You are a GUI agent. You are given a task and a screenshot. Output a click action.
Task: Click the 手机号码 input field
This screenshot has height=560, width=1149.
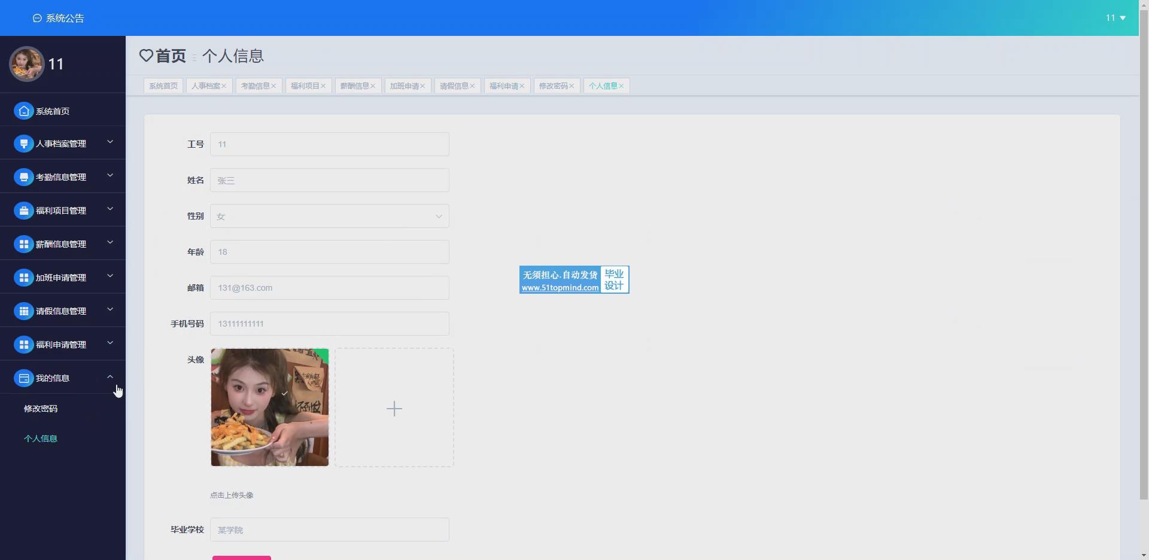coord(330,324)
